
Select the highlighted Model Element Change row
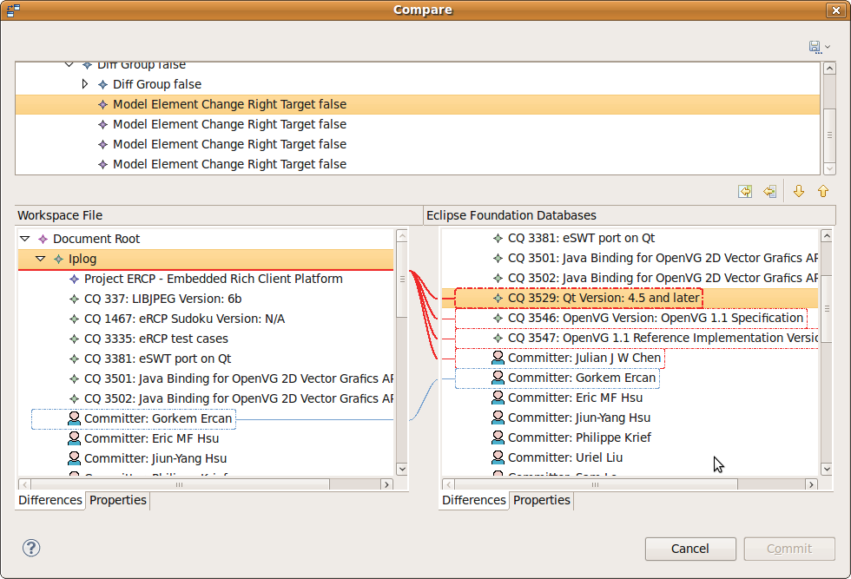coord(418,104)
